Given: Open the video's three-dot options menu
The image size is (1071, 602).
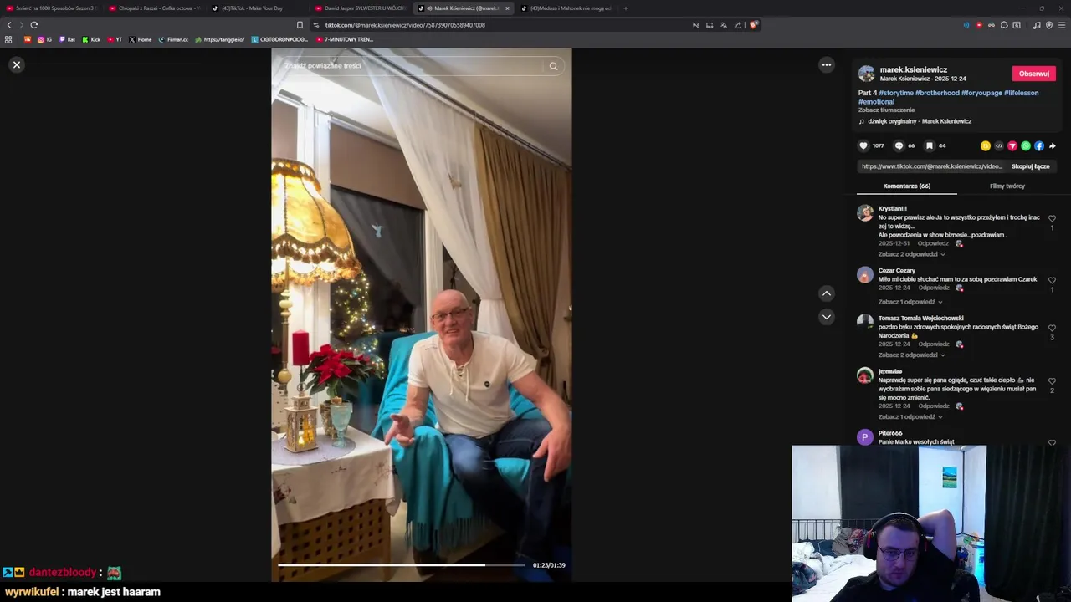Looking at the screenshot, I should (827, 64).
